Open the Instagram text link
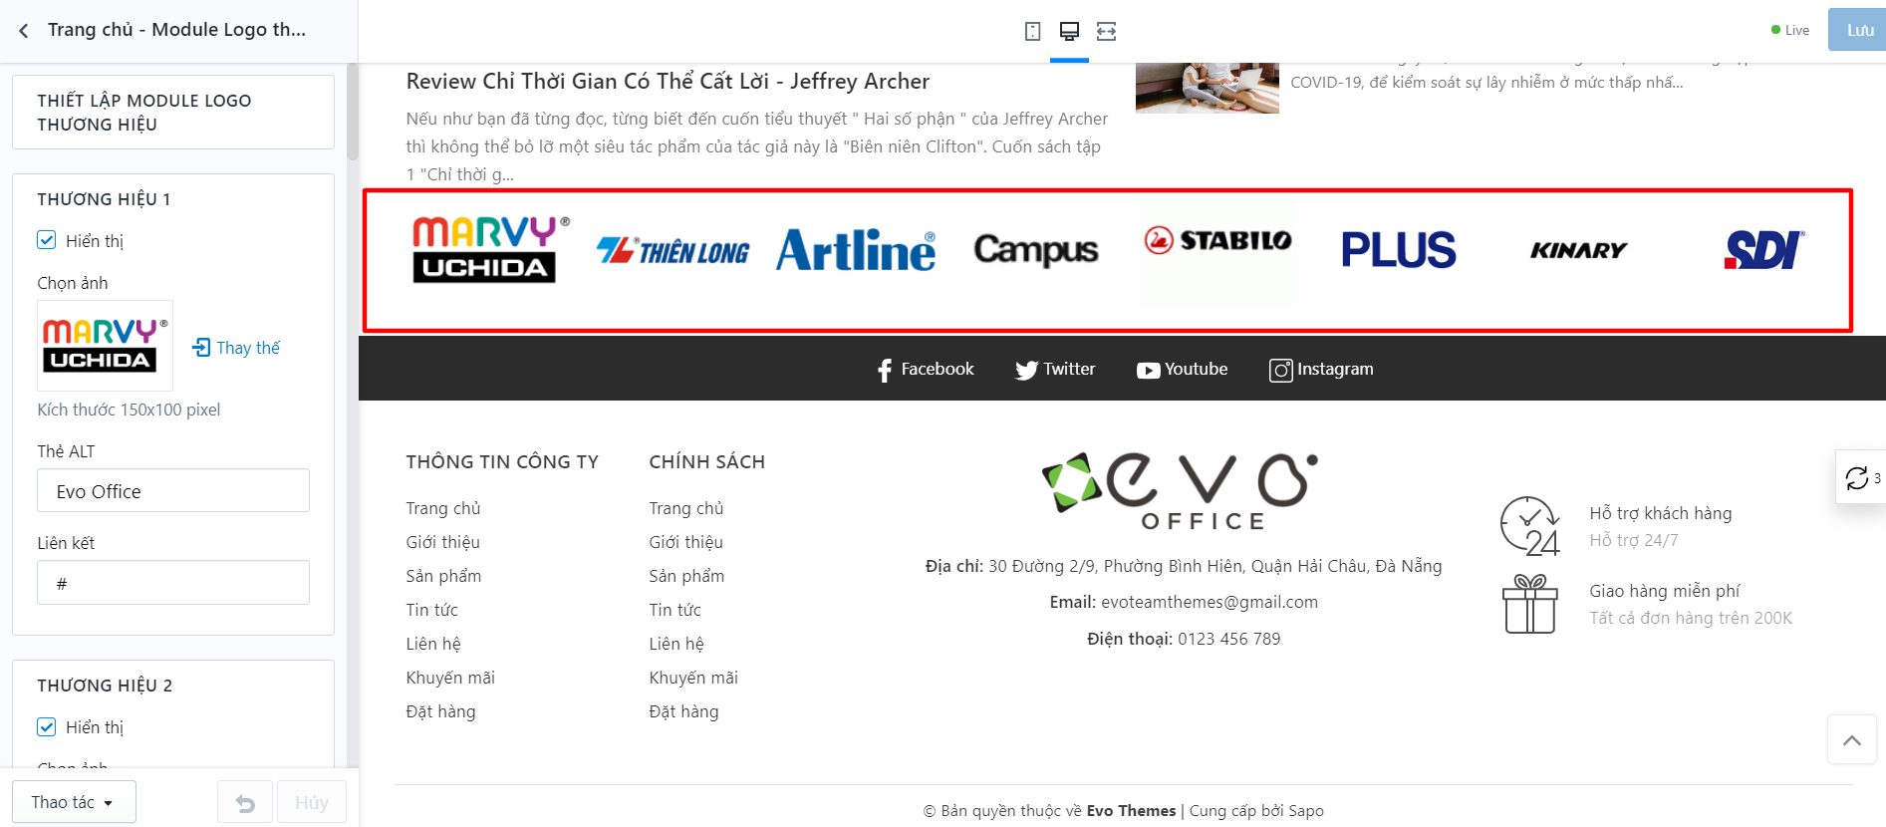Image resolution: width=1886 pixels, height=827 pixels. click(1335, 369)
